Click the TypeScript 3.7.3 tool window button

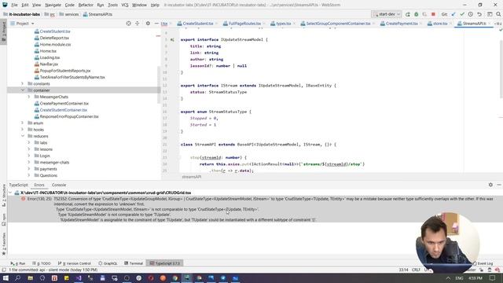point(164,263)
